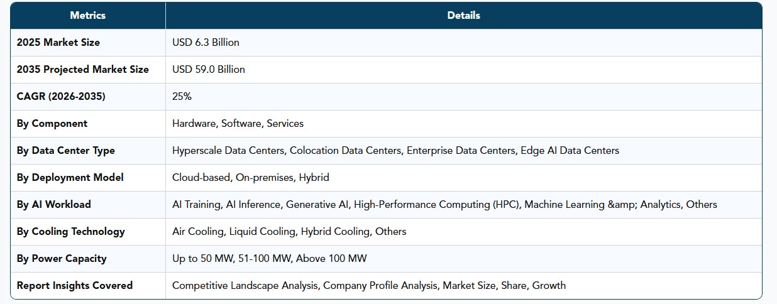This screenshot has height=304, width=777.
Task: Select the By Component row label
Action: [x=52, y=124]
